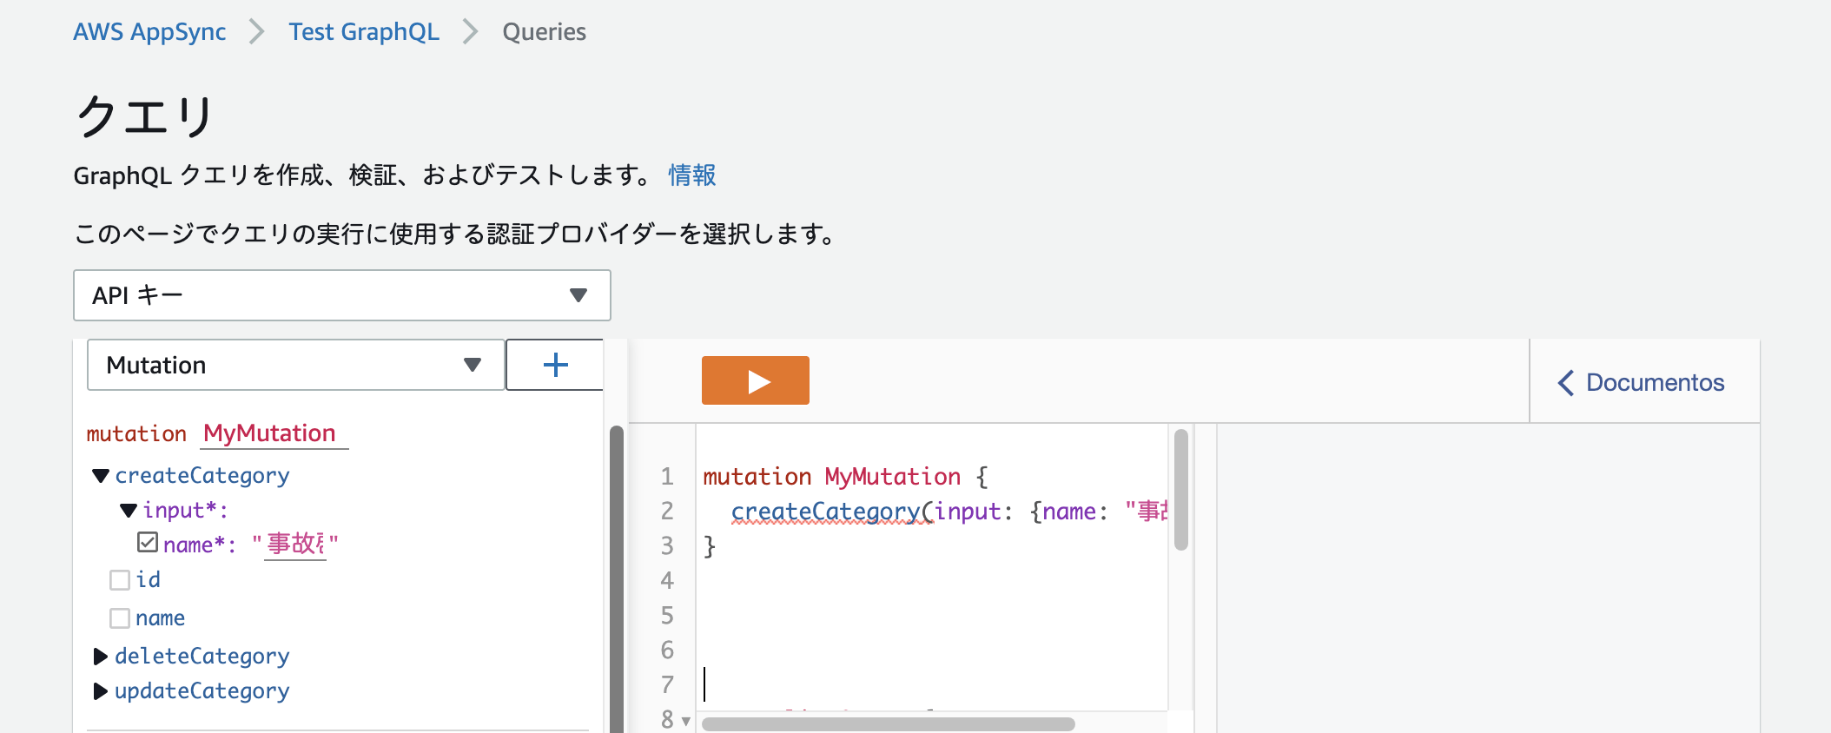
Task: Edit the name* string value in explorer
Action: coord(295,545)
